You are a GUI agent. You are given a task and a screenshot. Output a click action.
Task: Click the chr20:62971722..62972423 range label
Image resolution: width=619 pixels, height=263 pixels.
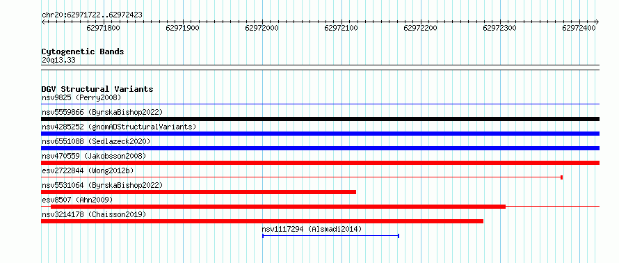92,15
